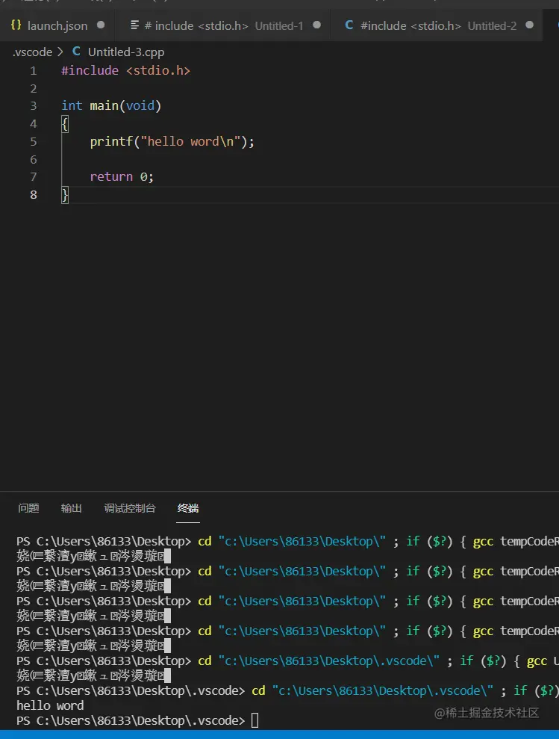Click the C file icon on Untitled-2 tab
The height and width of the screenshot is (739, 559).
(x=349, y=25)
